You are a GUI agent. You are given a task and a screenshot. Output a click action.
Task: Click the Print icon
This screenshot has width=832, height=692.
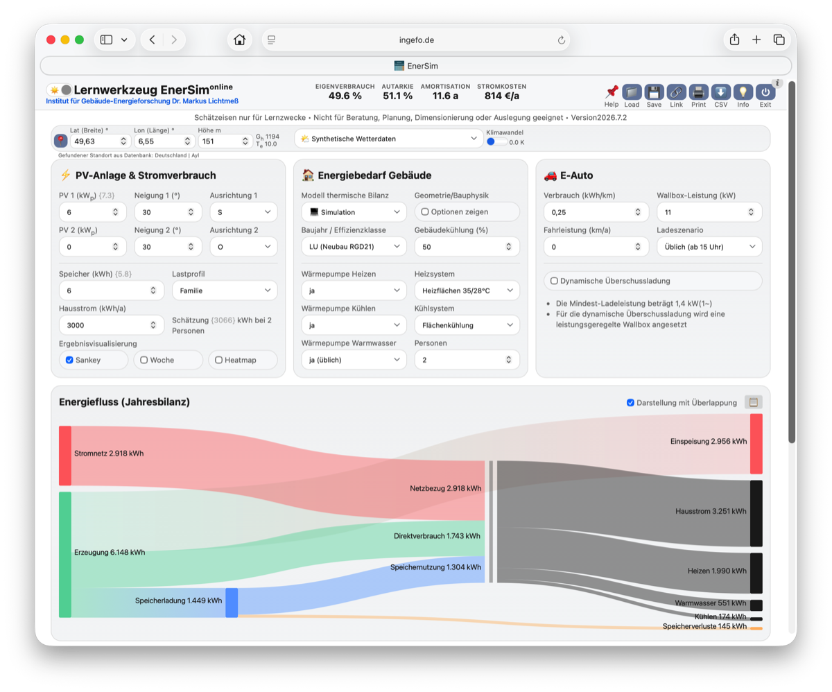click(698, 92)
